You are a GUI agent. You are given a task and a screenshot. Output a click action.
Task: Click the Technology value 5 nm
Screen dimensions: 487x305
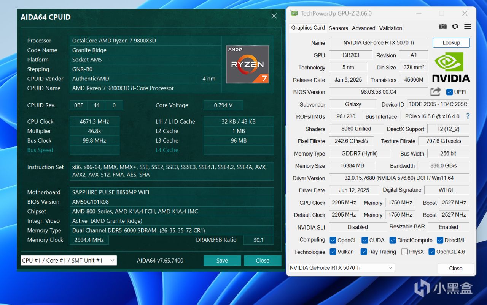348,67
